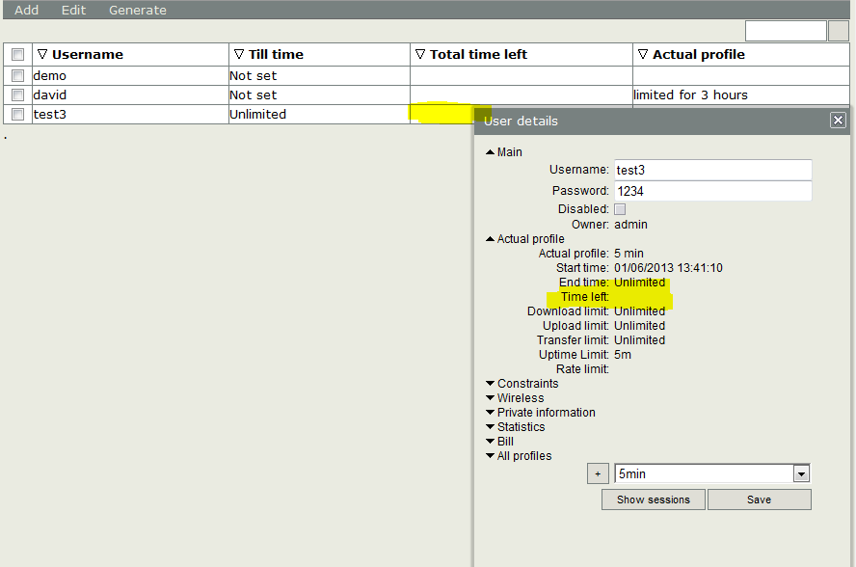Click the 'Not set' cell in david row
The image size is (856, 567).
click(319, 95)
